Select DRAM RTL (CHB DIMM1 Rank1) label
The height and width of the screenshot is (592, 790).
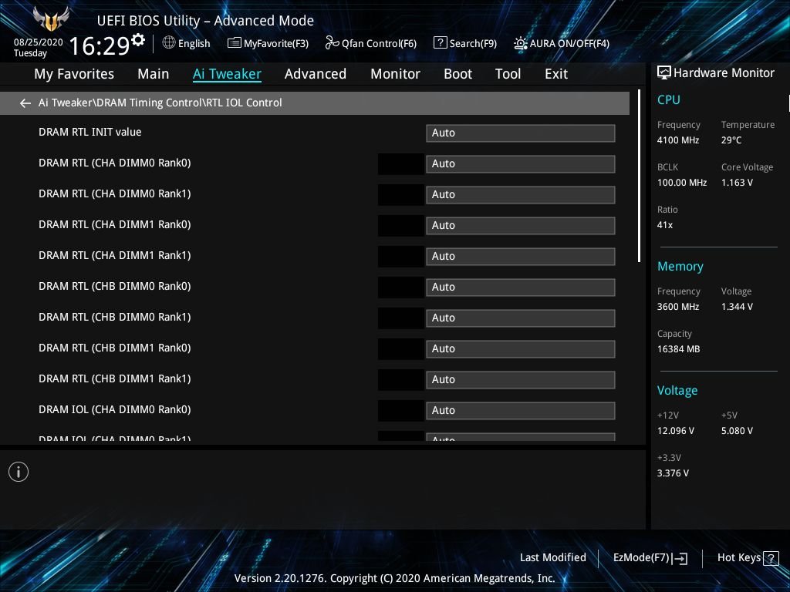coord(115,378)
